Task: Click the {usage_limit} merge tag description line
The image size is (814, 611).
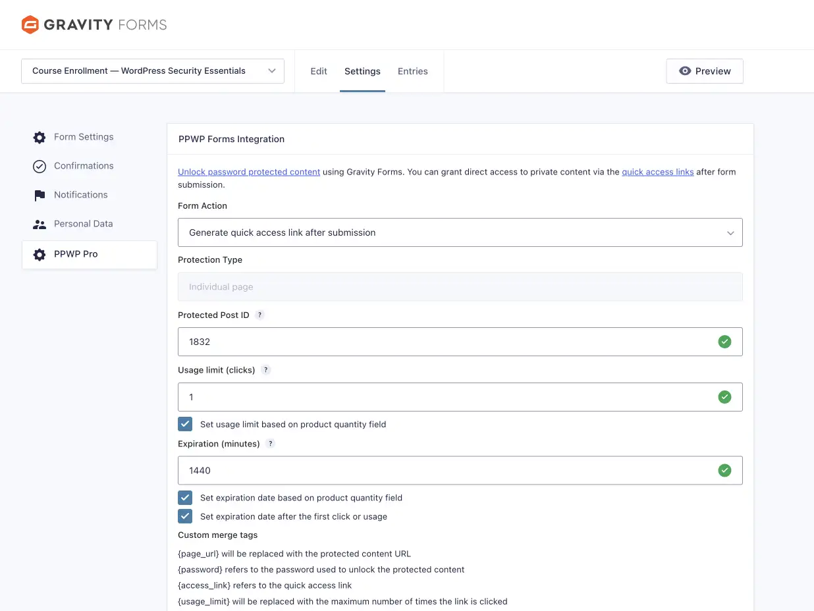Action: [x=342, y=601]
